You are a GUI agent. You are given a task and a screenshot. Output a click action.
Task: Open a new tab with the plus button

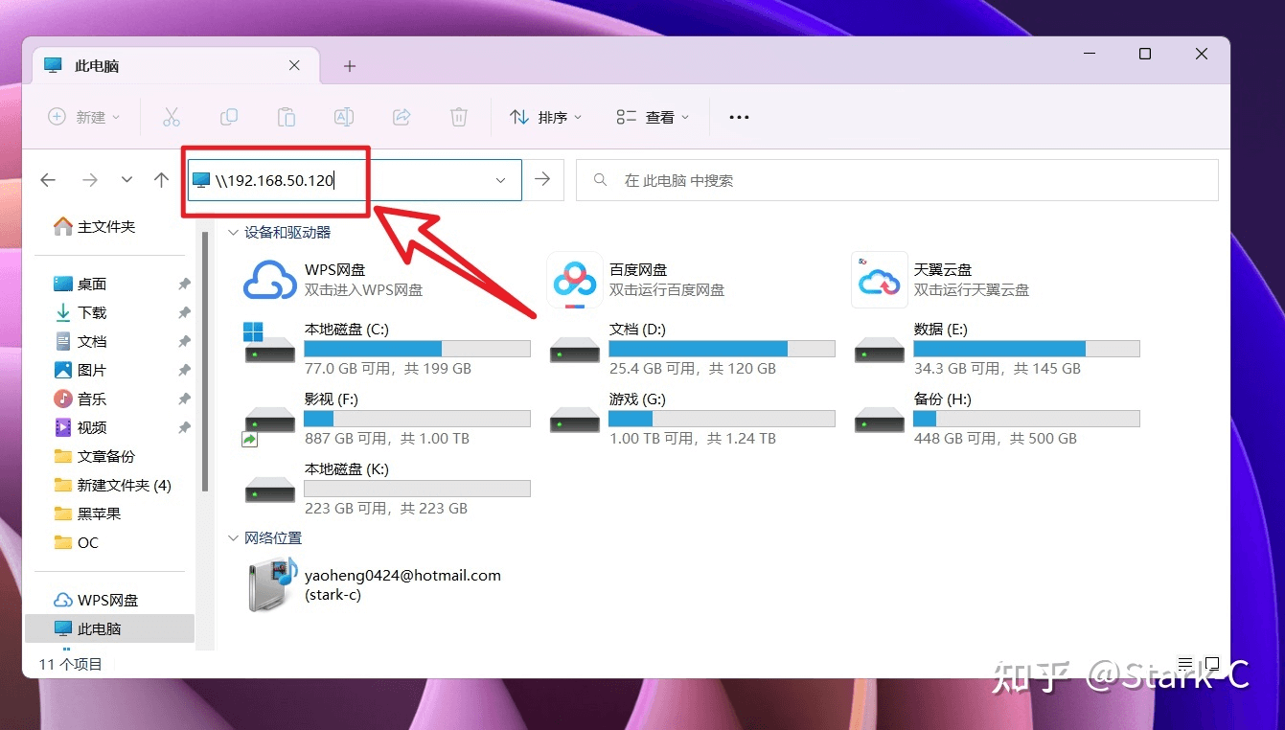point(349,65)
